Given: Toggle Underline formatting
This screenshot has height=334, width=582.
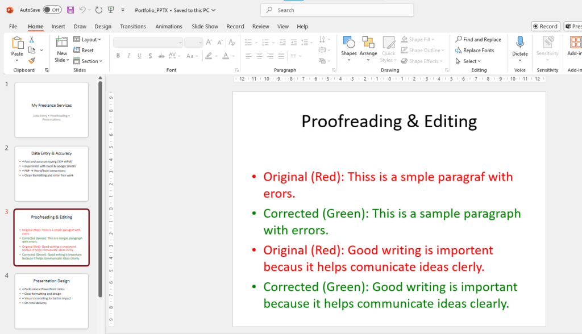Looking at the screenshot, I should 140,56.
